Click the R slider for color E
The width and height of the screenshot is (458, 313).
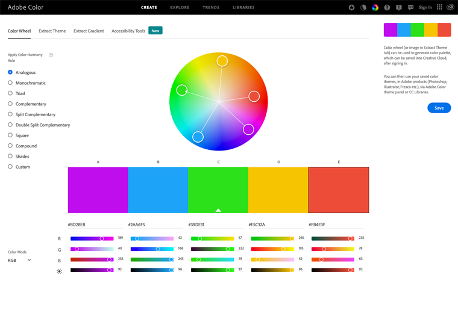coord(333,238)
